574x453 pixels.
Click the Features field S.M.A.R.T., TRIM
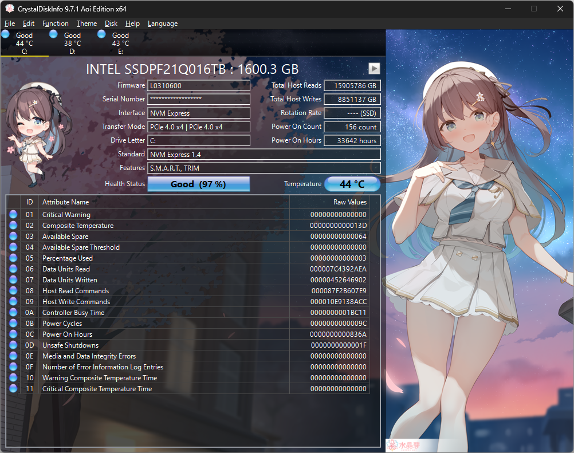pos(264,168)
